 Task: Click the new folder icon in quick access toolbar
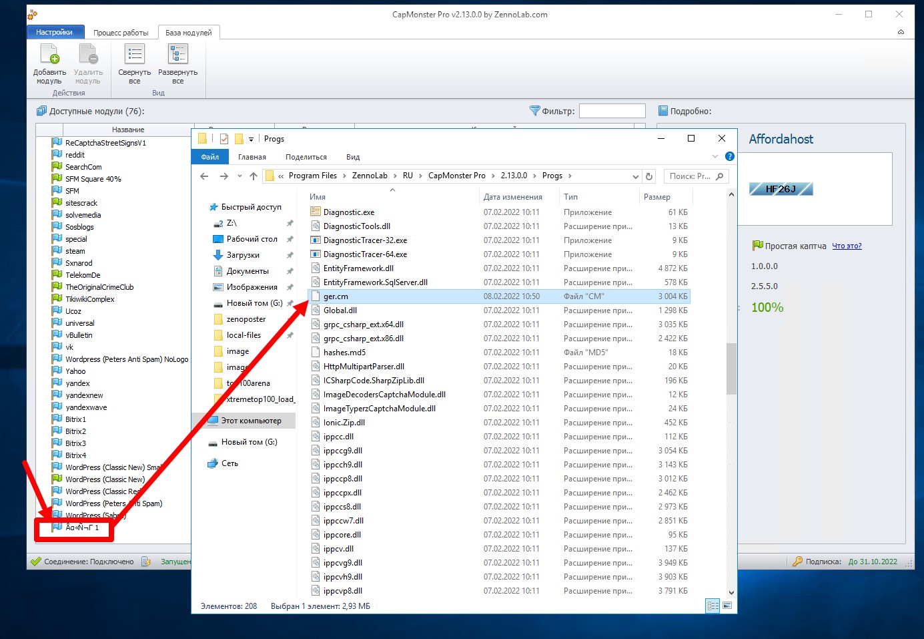click(239, 139)
